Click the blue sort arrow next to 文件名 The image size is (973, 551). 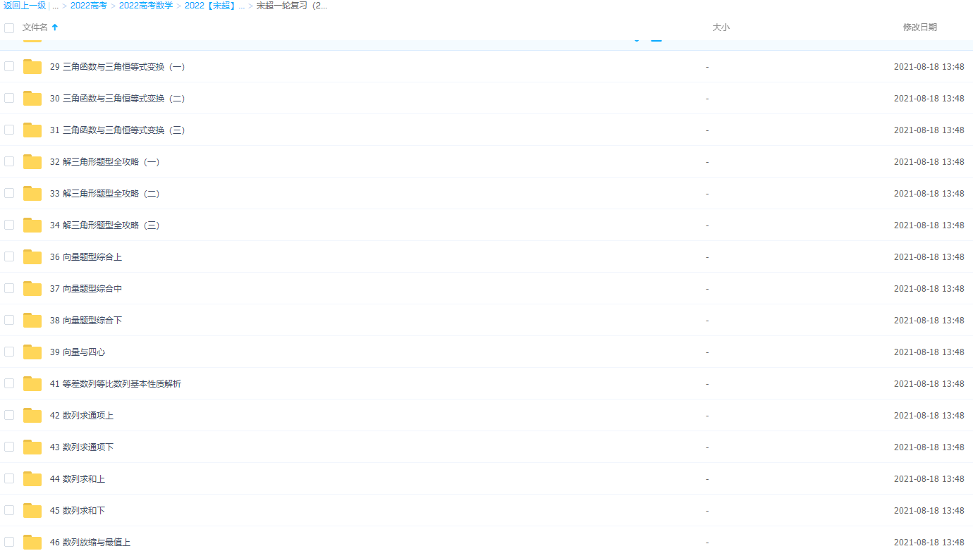point(55,27)
